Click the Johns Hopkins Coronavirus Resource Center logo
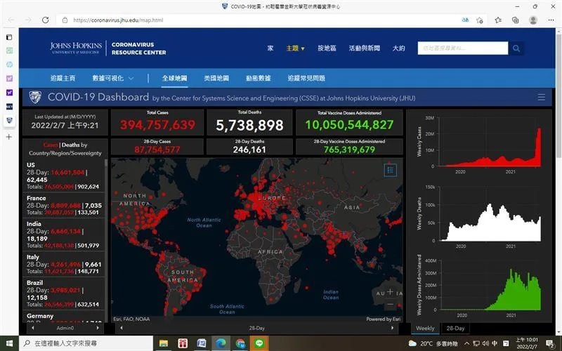This screenshot has width=562, height=351. click(108, 48)
